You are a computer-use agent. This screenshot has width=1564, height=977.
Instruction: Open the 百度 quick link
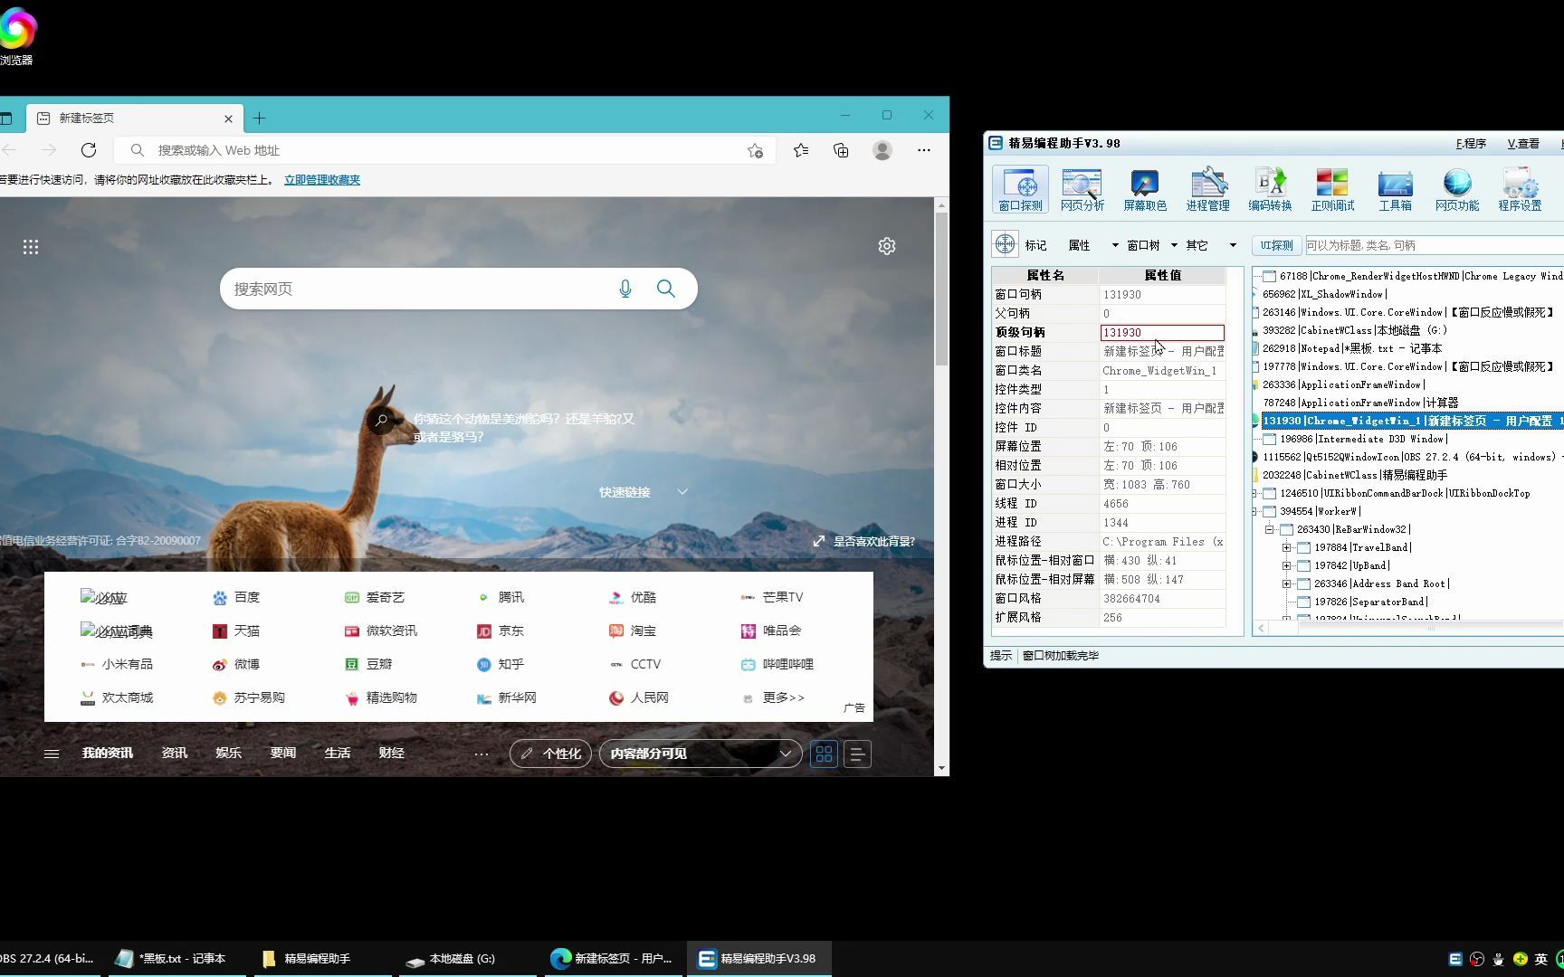(x=236, y=597)
